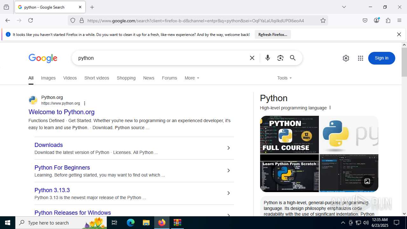
Task: Open knowledge panel more options dots
Action: [x=330, y=108]
